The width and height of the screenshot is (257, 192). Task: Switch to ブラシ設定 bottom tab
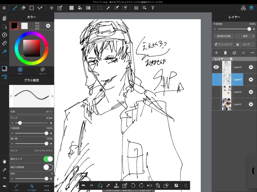point(31,188)
